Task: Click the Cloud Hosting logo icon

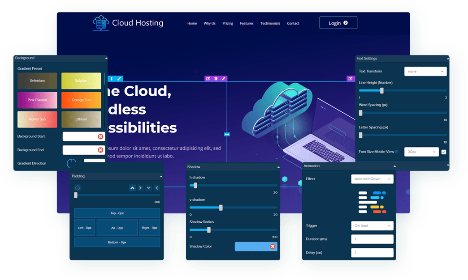Action: pos(100,22)
